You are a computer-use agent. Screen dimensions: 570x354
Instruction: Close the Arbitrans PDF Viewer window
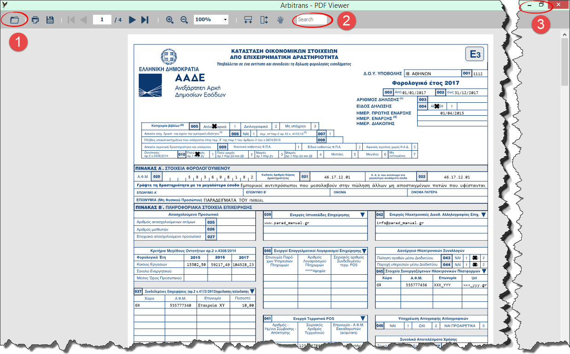point(558,5)
